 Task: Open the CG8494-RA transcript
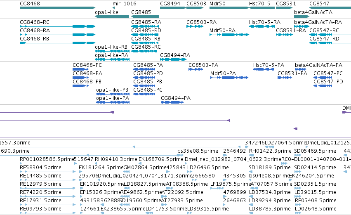(x=173, y=59)
